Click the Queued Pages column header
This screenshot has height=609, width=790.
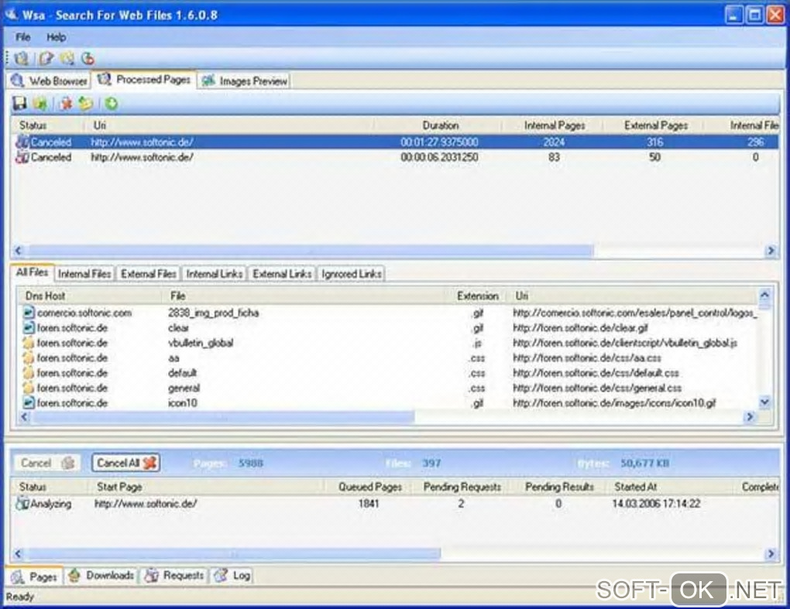coord(369,487)
